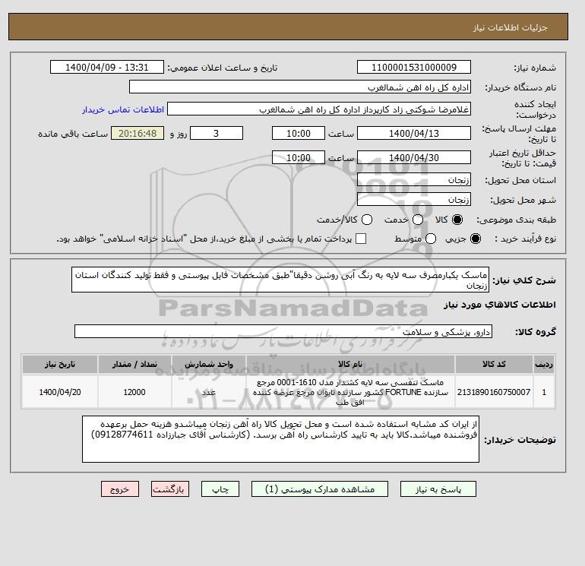Toggle the Islamic treasury payment checkbox
This screenshot has width=585, height=566.
[361, 239]
